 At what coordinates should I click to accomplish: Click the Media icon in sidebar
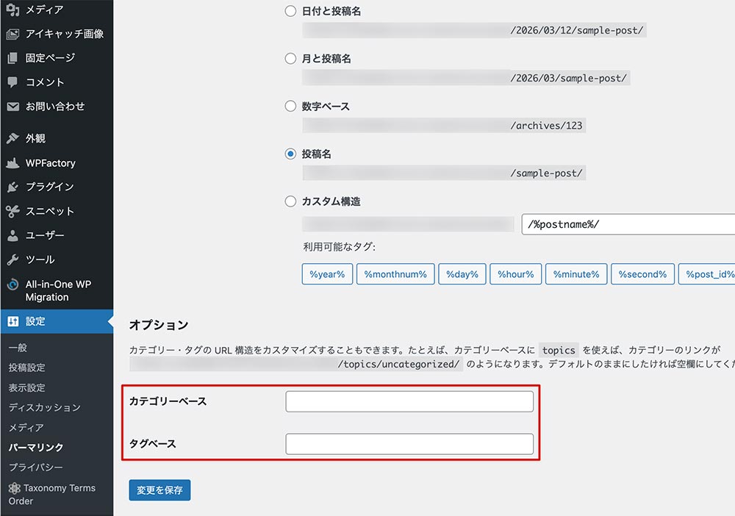point(12,10)
